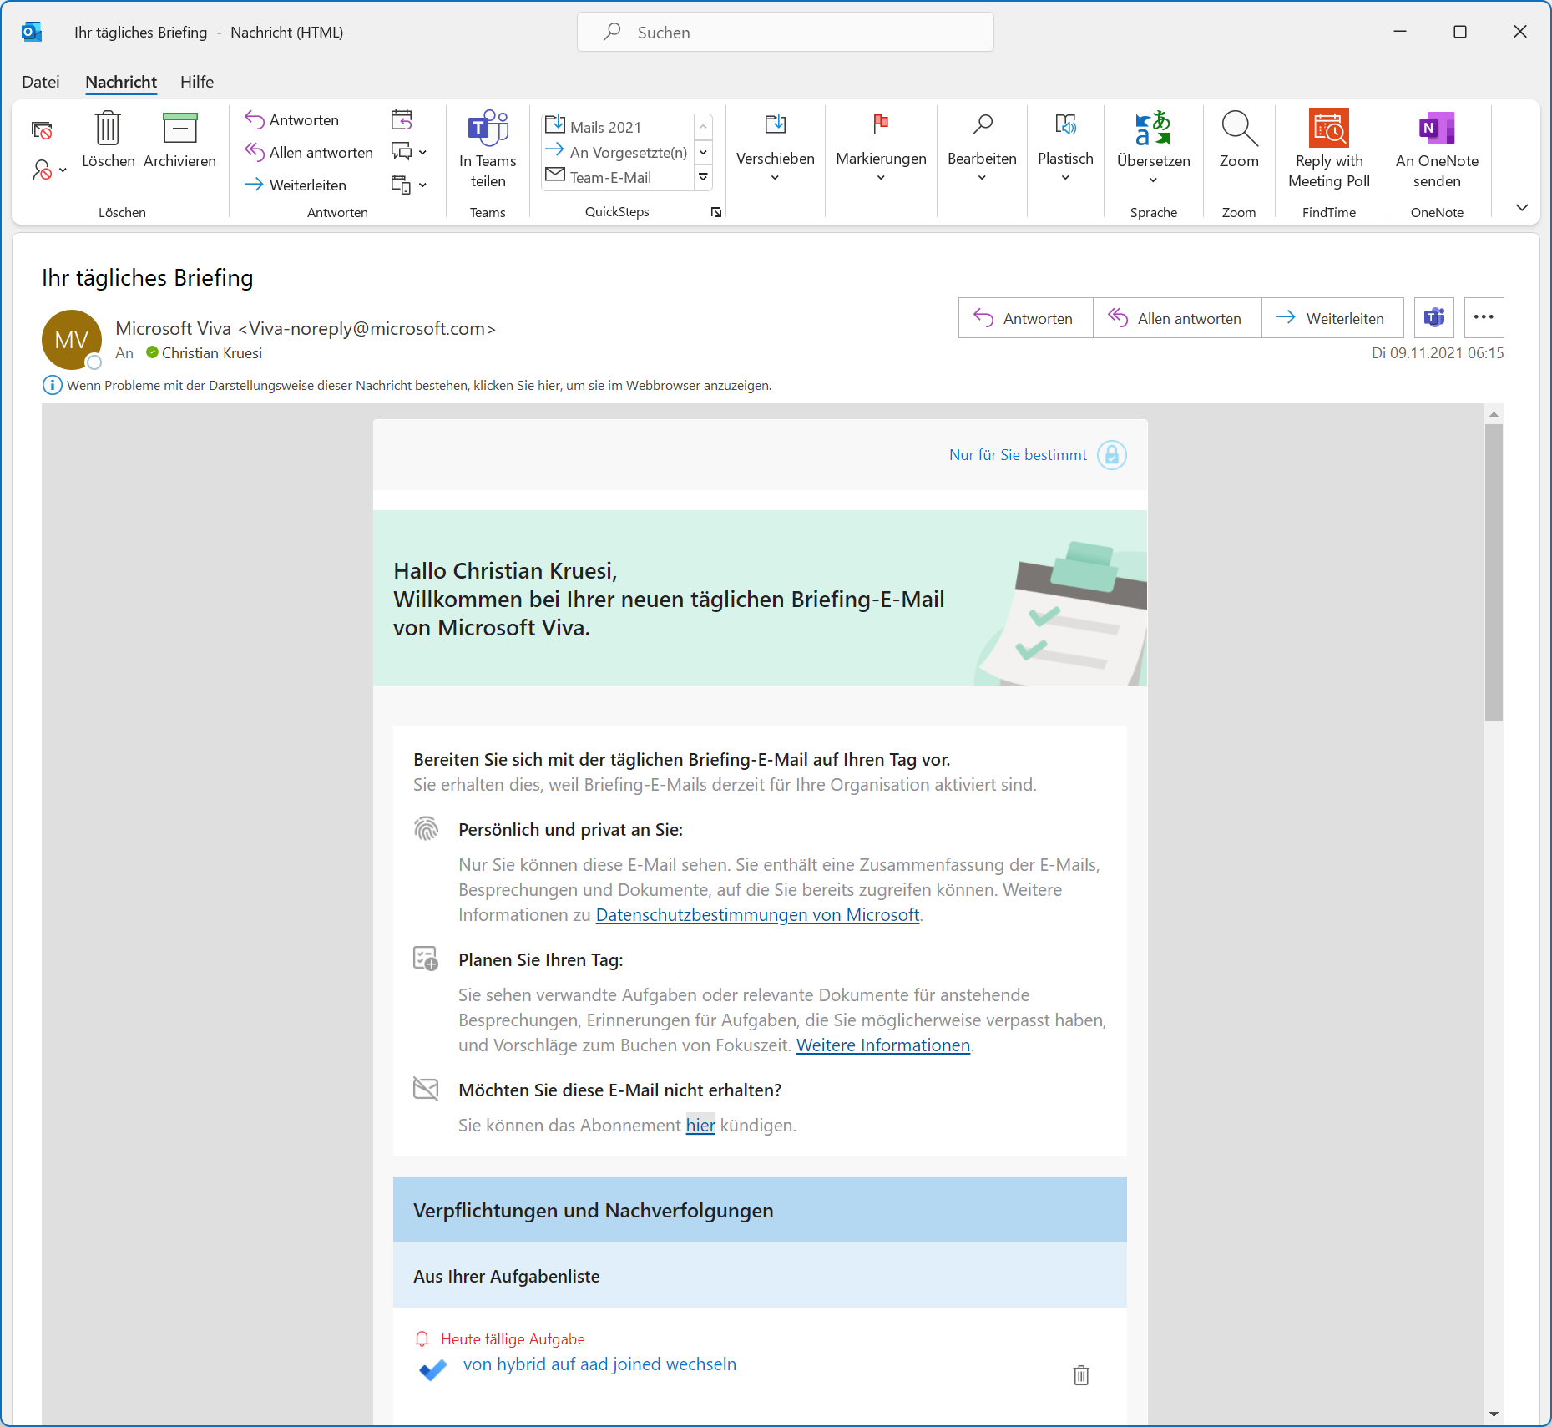Click in the Suchen search field
The height and width of the screenshot is (1427, 1552).
(x=785, y=33)
